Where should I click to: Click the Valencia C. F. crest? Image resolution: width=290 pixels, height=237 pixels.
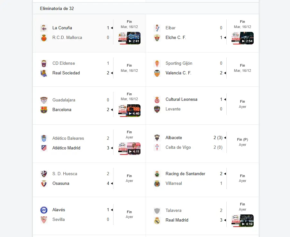coord(157,73)
